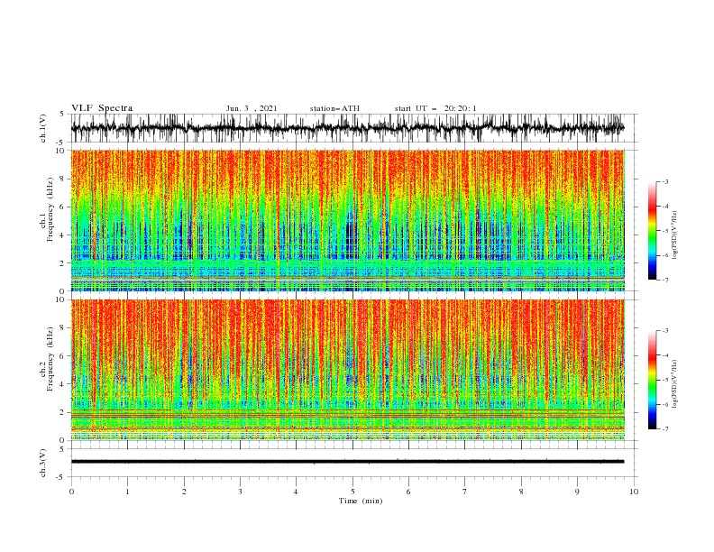Click the time axis tick label "9"
Screen dimensions: 714x552
pyautogui.click(x=577, y=492)
